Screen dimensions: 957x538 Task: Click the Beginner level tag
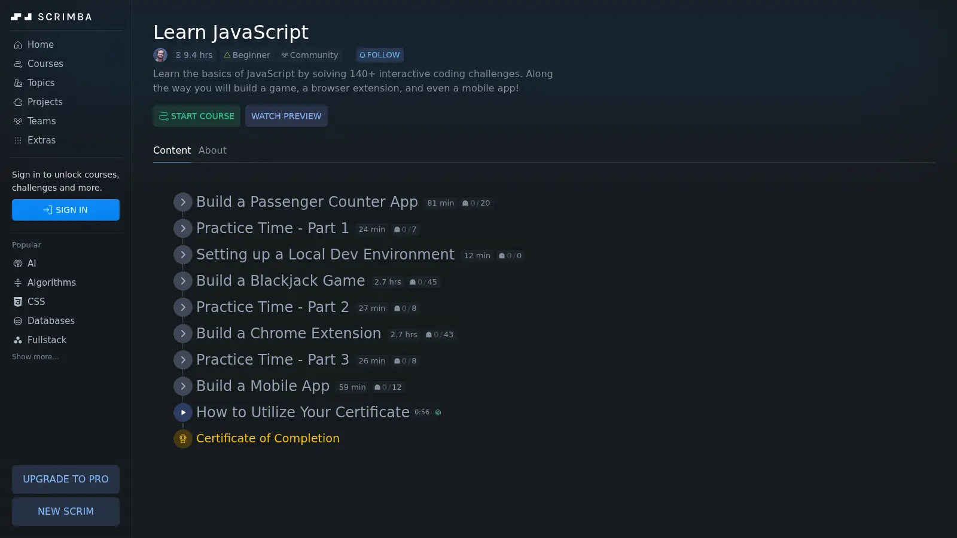point(247,55)
